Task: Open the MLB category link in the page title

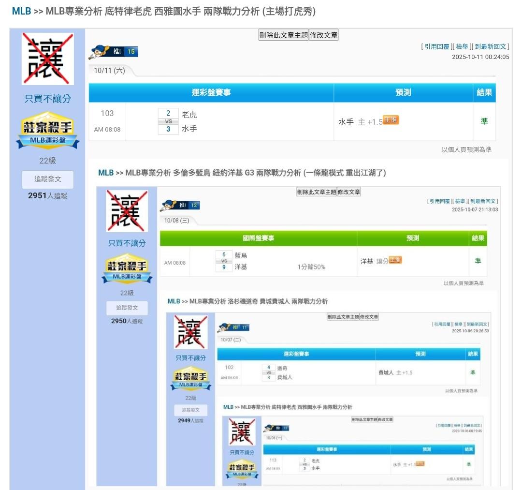Action: tap(21, 11)
